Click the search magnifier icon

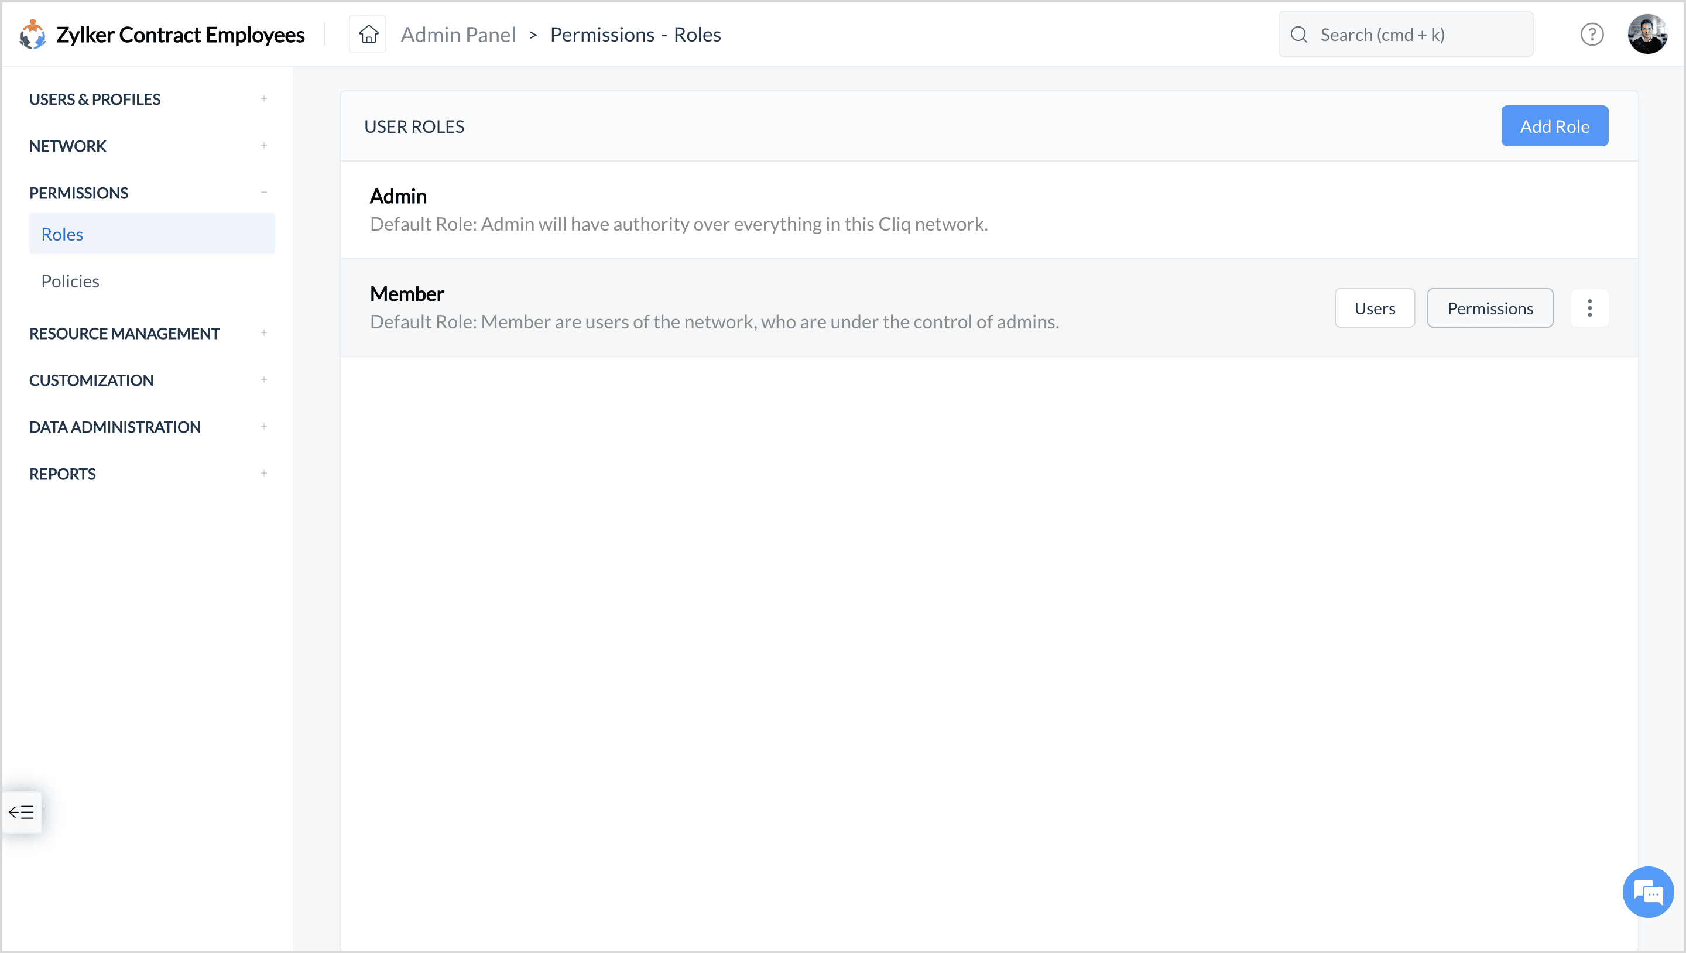click(1298, 35)
